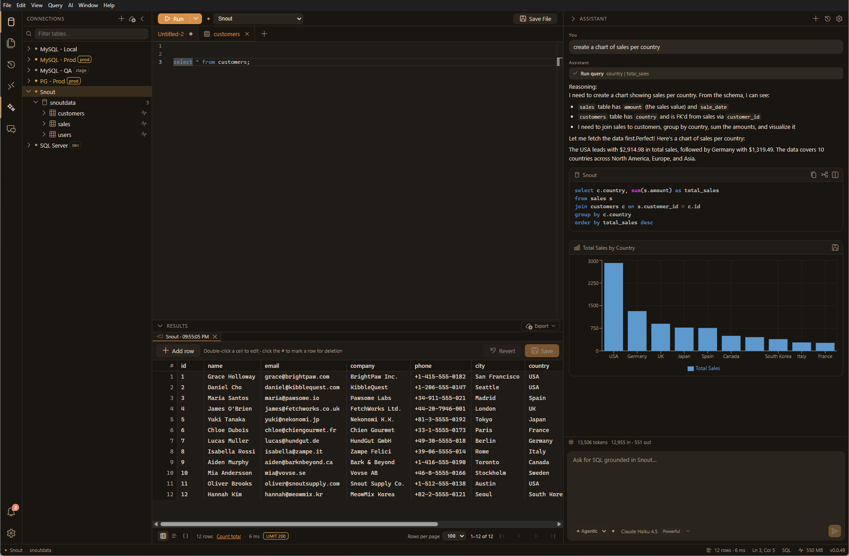Collapse the Snout connection

29,91
